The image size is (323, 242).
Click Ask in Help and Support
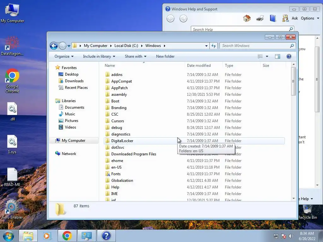(295, 18)
